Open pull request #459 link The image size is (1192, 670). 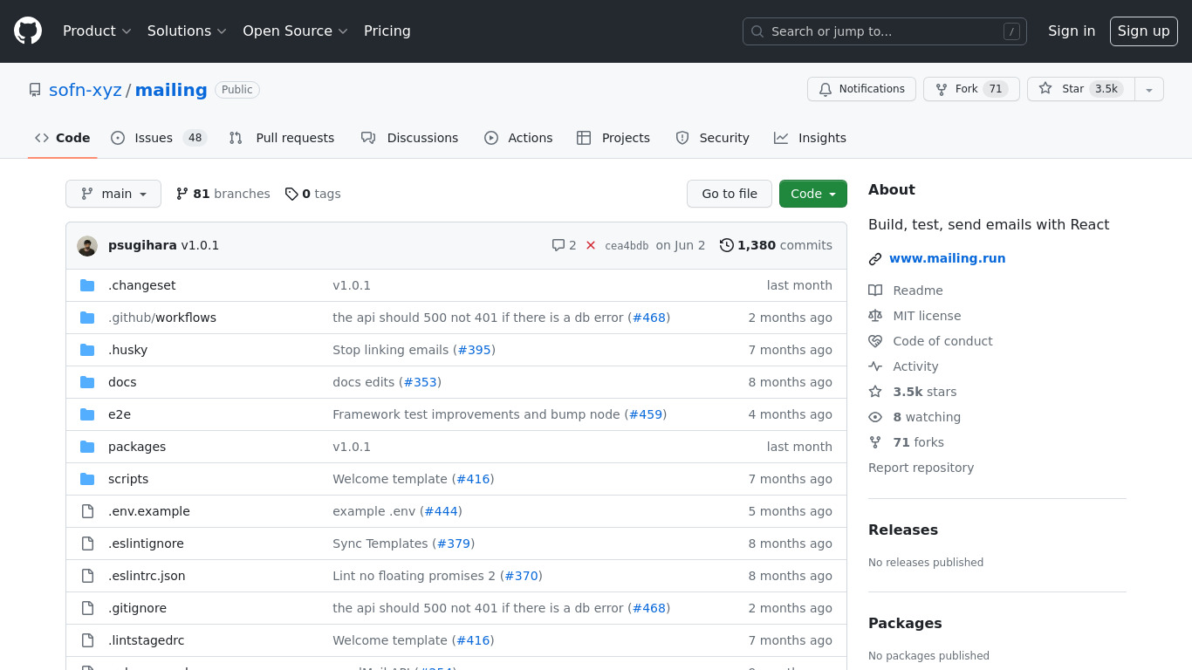[x=646, y=414]
